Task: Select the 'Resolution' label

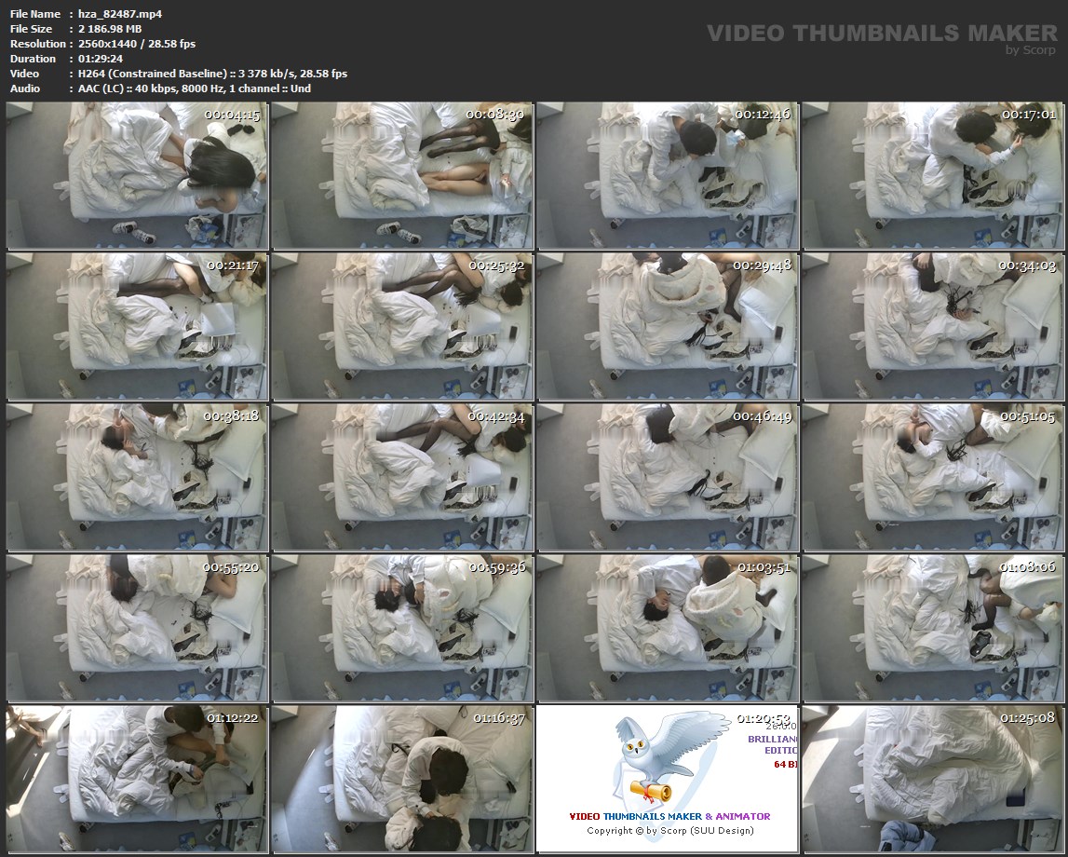Action: pos(37,44)
